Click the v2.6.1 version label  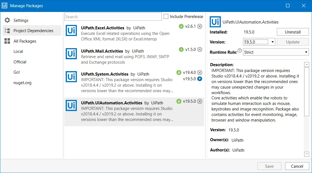coord(191,26)
